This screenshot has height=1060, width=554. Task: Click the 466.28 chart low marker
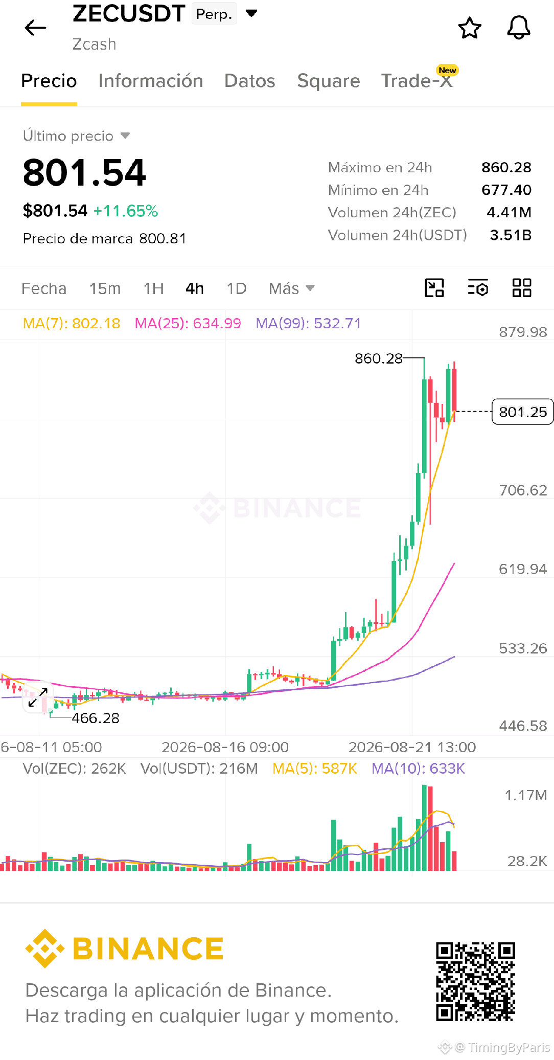(x=96, y=718)
